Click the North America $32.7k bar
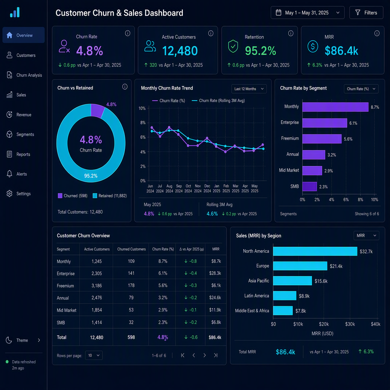This screenshot has width=390, height=390. [x=315, y=251]
